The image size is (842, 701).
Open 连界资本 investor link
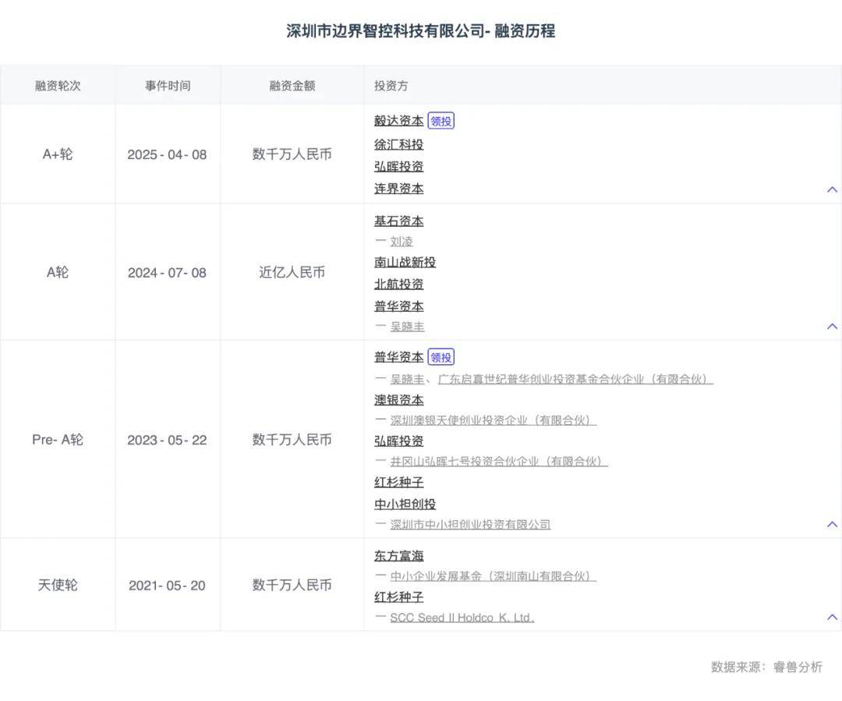pyautogui.click(x=398, y=189)
